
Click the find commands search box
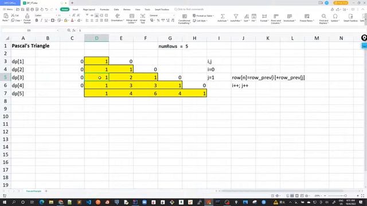tap(189, 9)
